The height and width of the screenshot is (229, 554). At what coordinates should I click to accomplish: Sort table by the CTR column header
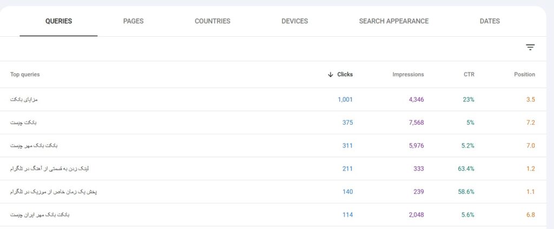(469, 75)
